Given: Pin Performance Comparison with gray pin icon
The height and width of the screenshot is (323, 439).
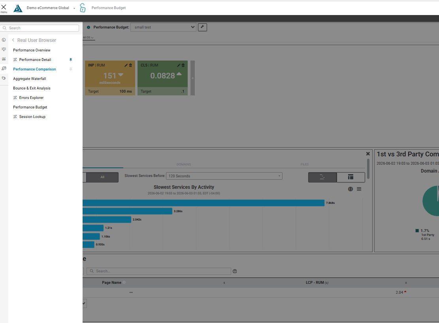Looking at the screenshot, I should click(71, 69).
